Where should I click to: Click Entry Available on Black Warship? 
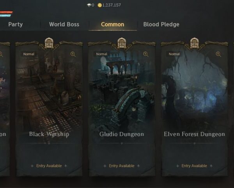tap(49, 166)
